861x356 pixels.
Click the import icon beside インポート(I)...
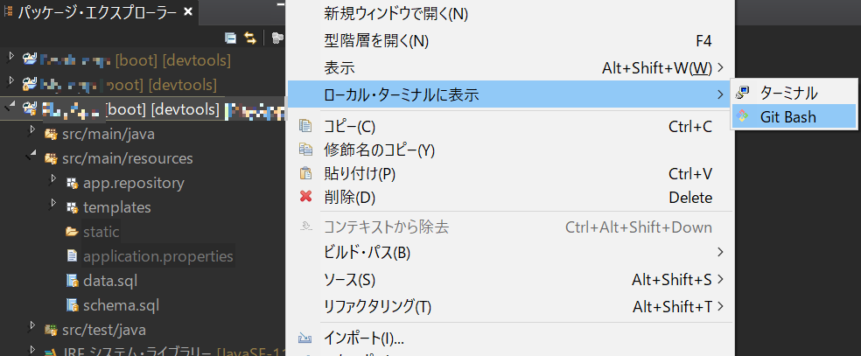click(x=305, y=339)
